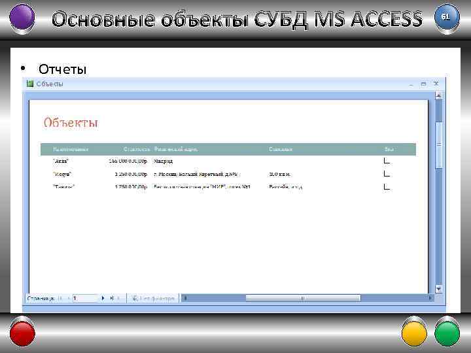The width and height of the screenshot is (471, 353).
Task: Toggle the checkbox in the Москва address row
Action: 387,173
